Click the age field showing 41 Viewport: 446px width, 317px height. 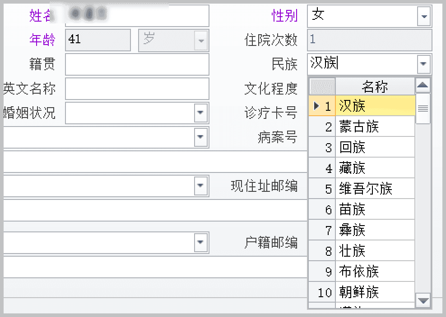point(98,40)
